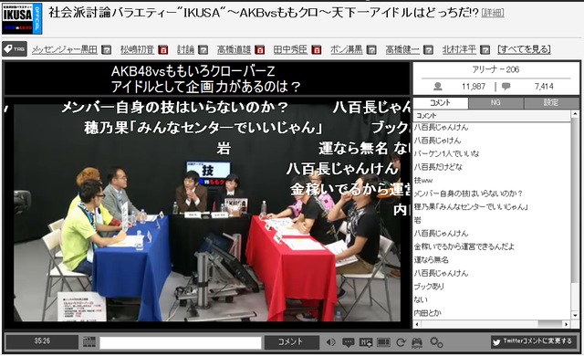Click the reload refresh icon
Image resolution: width=584 pixels, height=356 pixels.
coord(401,342)
